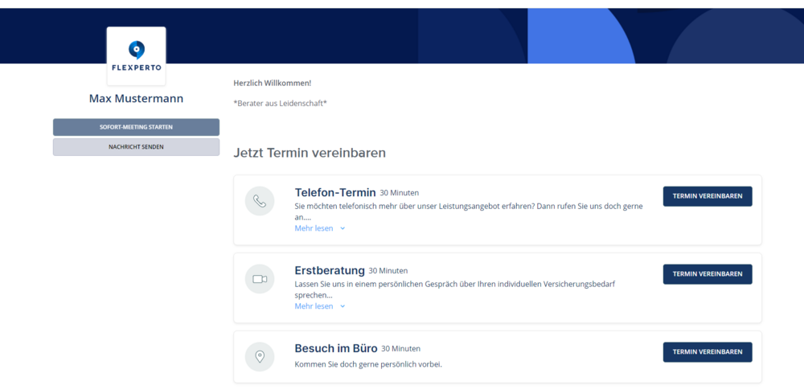Click the 30 Minuten label beside Besuch im Büro
The width and height of the screenshot is (804, 390).
(401, 349)
